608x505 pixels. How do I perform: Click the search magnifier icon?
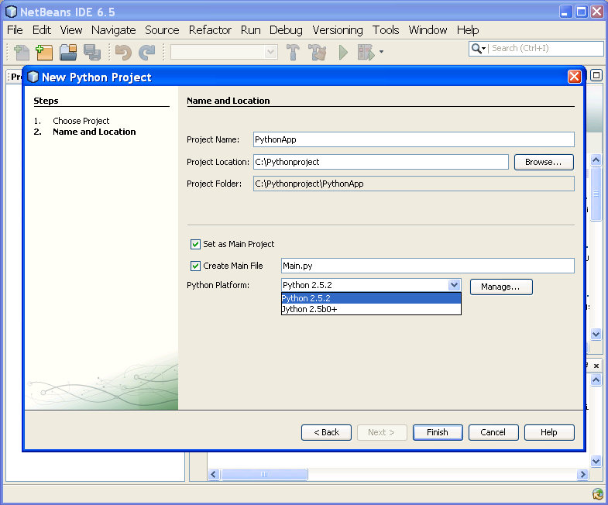(476, 49)
